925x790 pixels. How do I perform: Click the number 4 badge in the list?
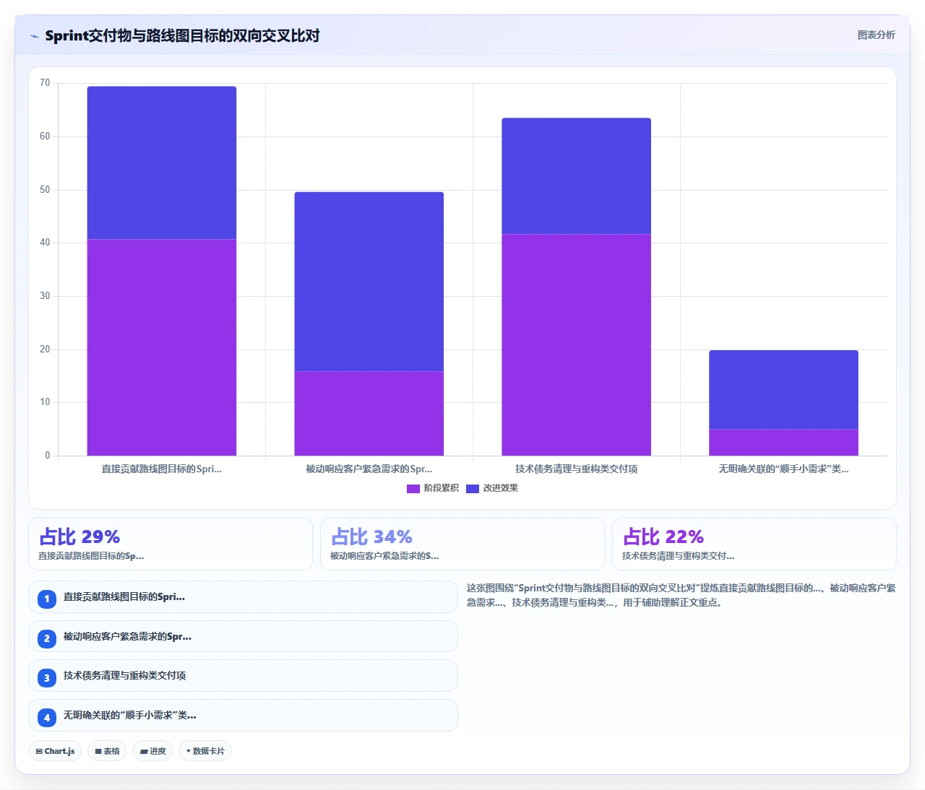tap(47, 717)
